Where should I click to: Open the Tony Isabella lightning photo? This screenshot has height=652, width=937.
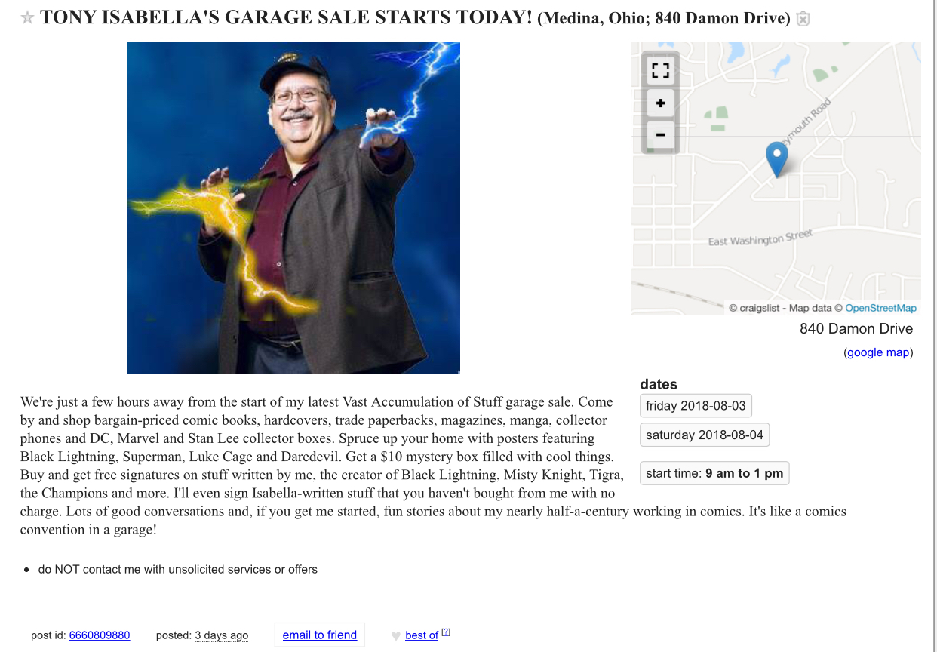click(293, 208)
